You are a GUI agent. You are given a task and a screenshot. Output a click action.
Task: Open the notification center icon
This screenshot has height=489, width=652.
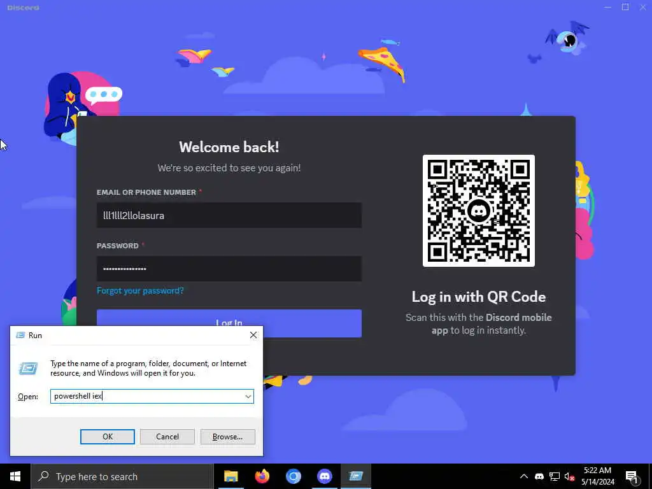pyautogui.click(x=632, y=477)
